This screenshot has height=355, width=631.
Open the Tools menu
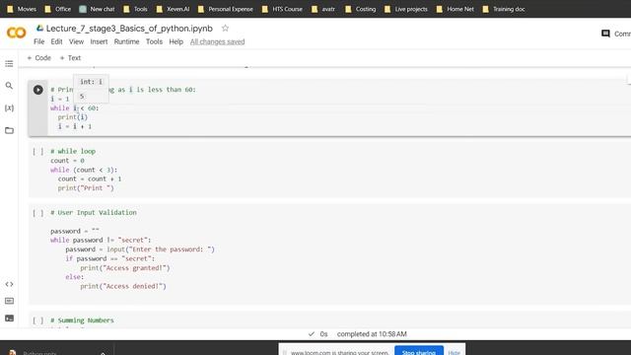(x=154, y=41)
